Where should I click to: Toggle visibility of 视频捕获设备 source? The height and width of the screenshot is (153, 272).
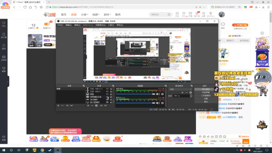107,97
